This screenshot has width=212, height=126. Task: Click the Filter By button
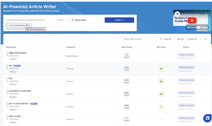(x=166, y=39)
